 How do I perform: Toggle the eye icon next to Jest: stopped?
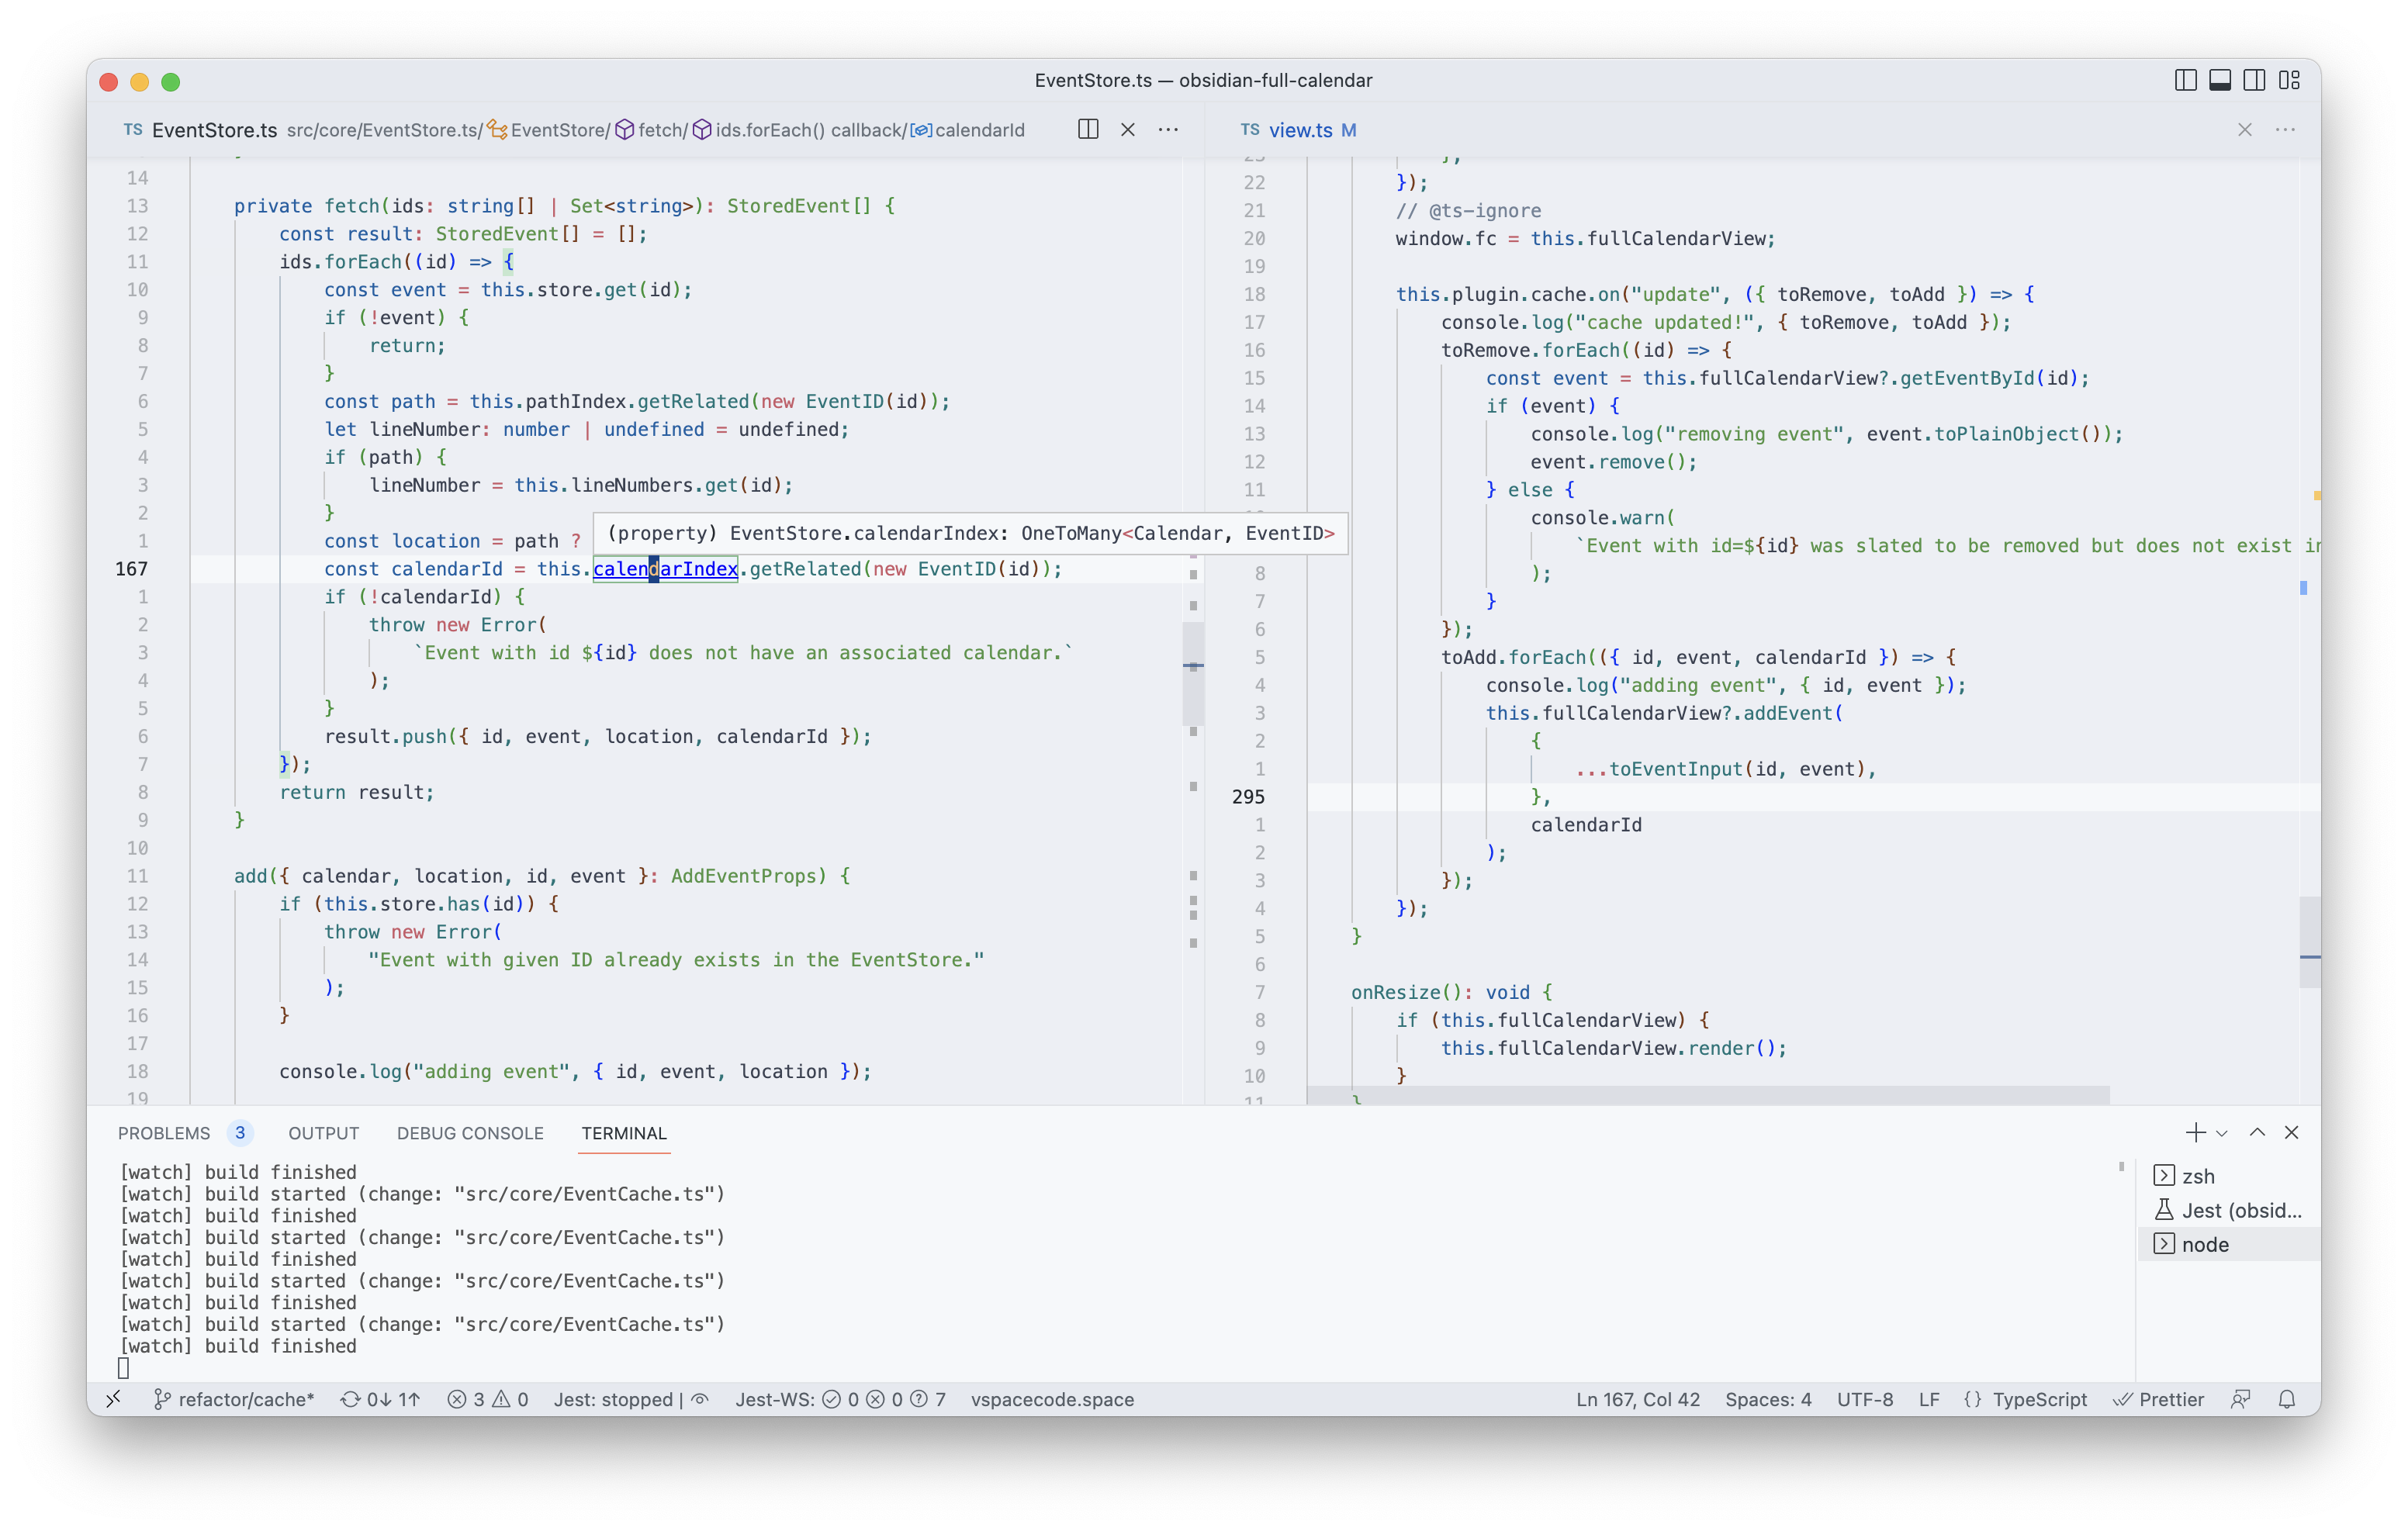[700, 1399]
